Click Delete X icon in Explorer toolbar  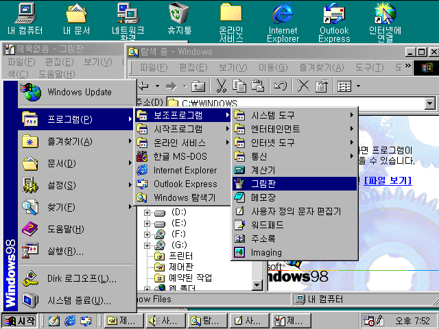(x=303, y=86)
